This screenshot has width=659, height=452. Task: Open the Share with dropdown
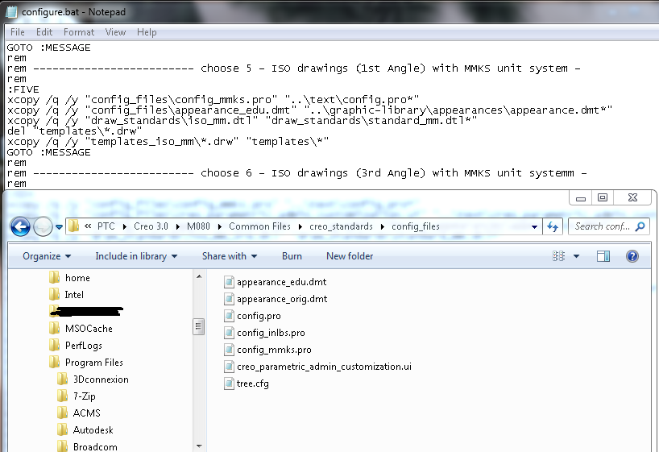click(x=230, y=256)
